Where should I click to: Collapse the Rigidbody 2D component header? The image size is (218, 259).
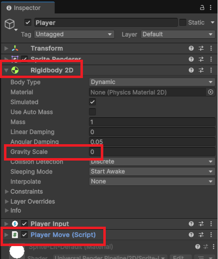6,70
